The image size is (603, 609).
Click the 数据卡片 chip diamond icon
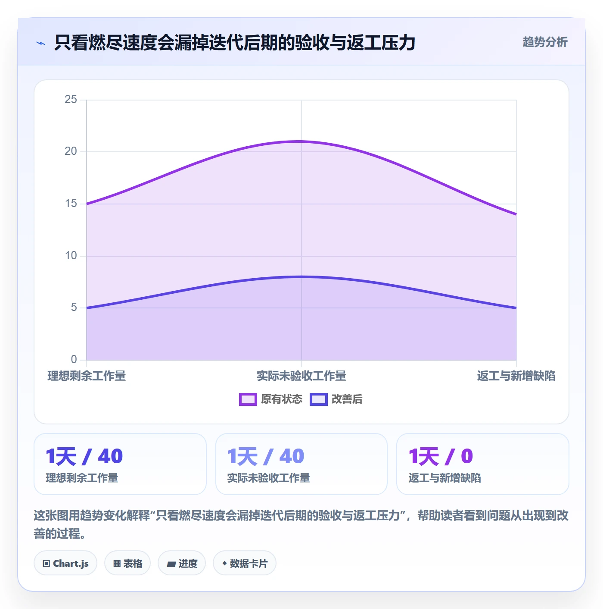point(224,563)
